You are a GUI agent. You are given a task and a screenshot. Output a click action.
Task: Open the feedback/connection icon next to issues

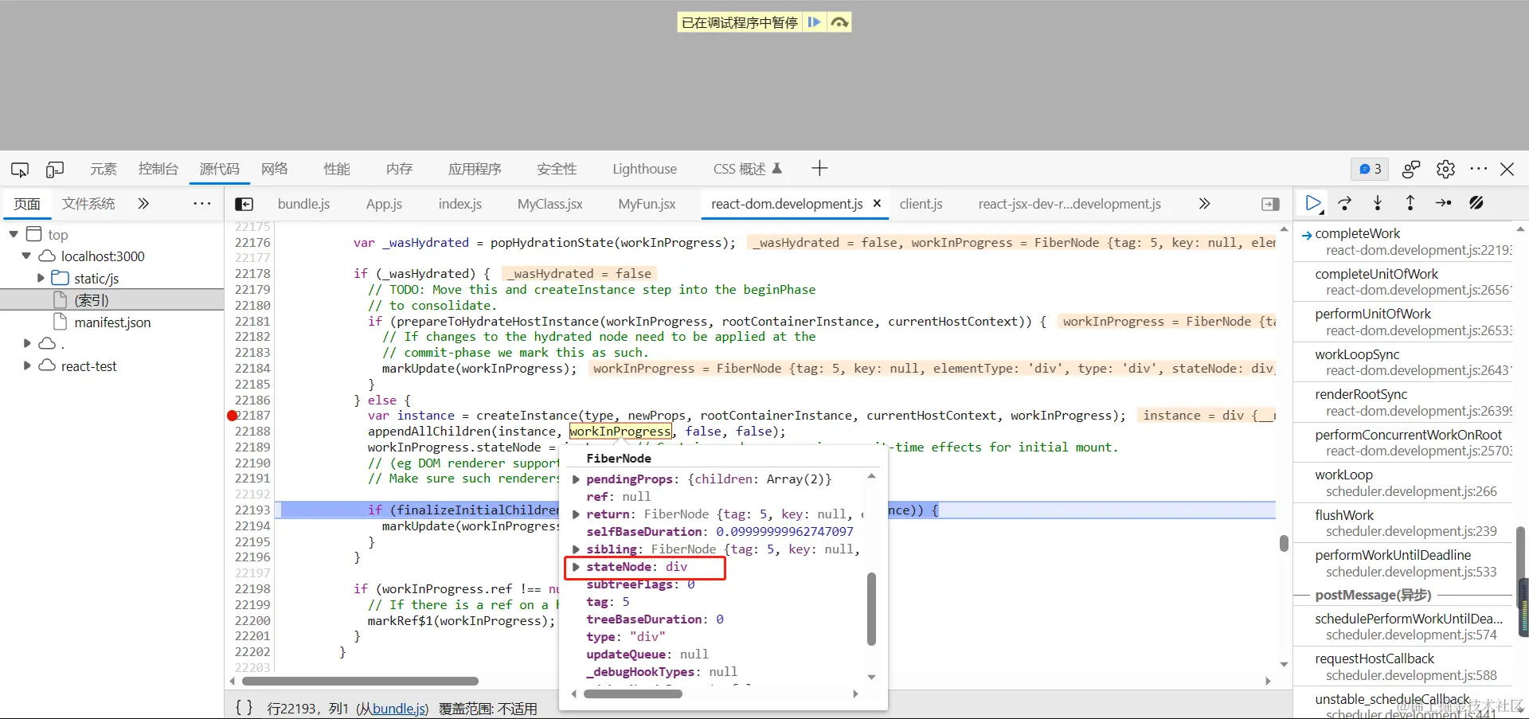(x=1411, y=169)
